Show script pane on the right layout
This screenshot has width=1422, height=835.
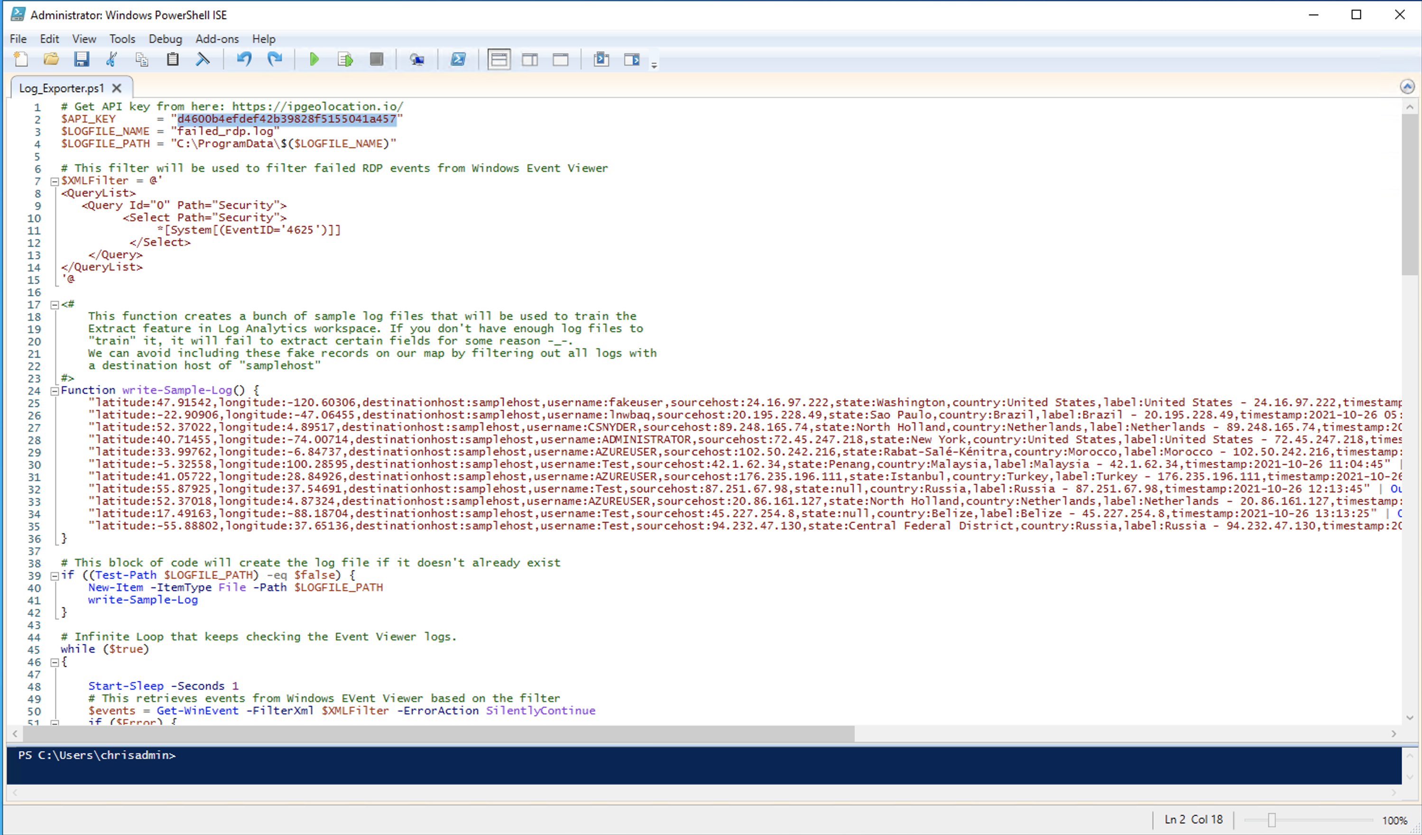pyautogui.click(x=529, y=59)
